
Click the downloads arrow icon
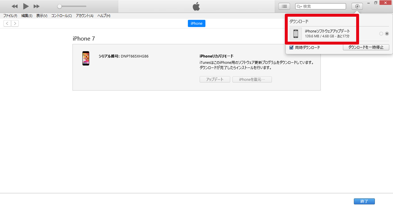tap(357, 6)
